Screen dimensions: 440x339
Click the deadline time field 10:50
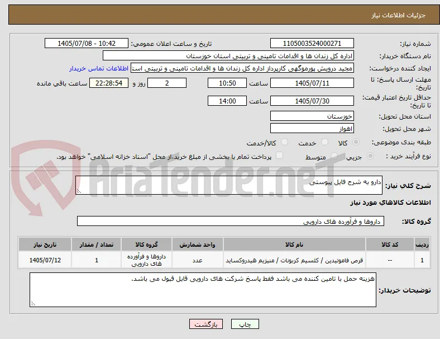point(227,83)
